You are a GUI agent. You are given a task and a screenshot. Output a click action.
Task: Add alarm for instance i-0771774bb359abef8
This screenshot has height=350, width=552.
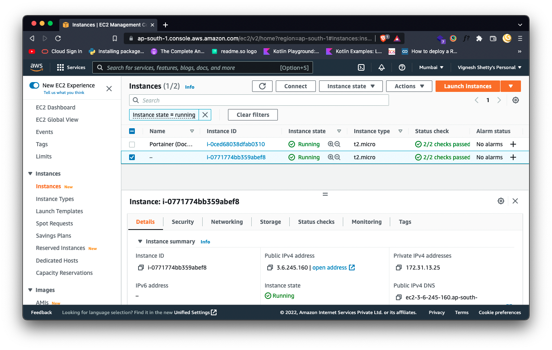point(513,157)
